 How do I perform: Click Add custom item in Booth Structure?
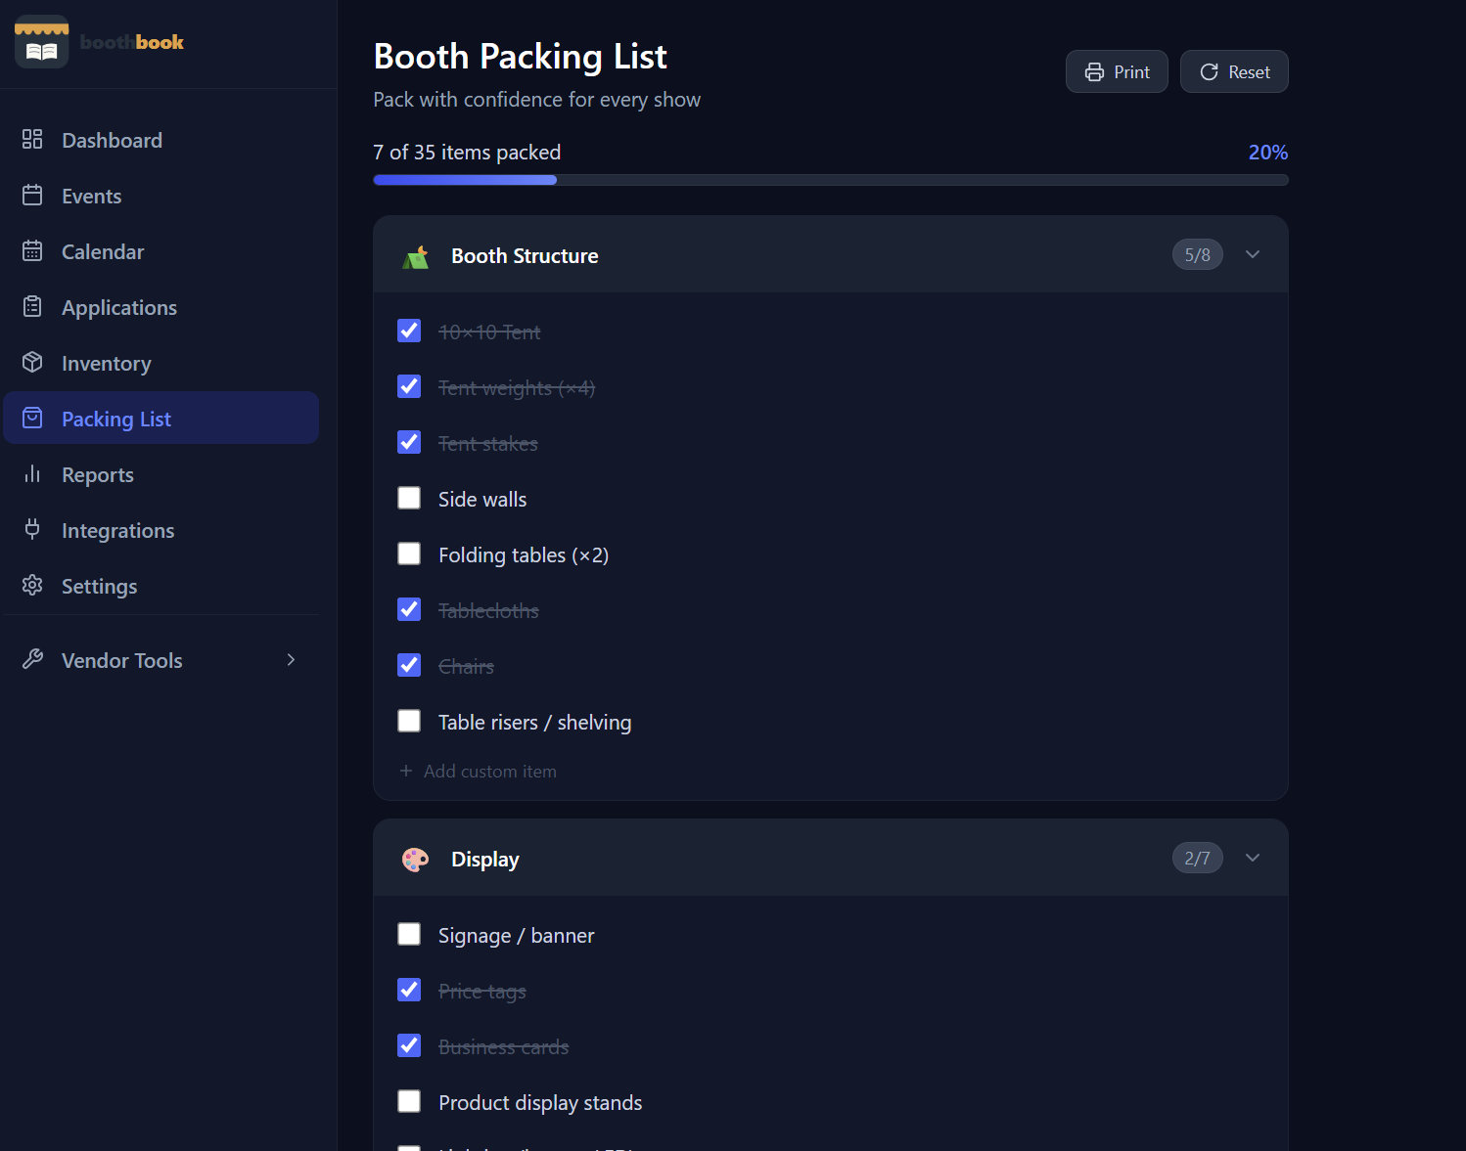tap(478, 771)
